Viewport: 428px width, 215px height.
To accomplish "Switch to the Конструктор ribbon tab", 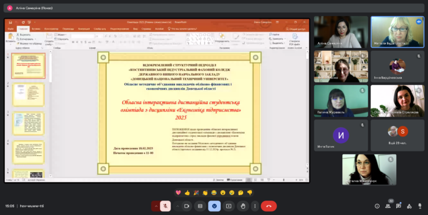I will tap(51, 28).
